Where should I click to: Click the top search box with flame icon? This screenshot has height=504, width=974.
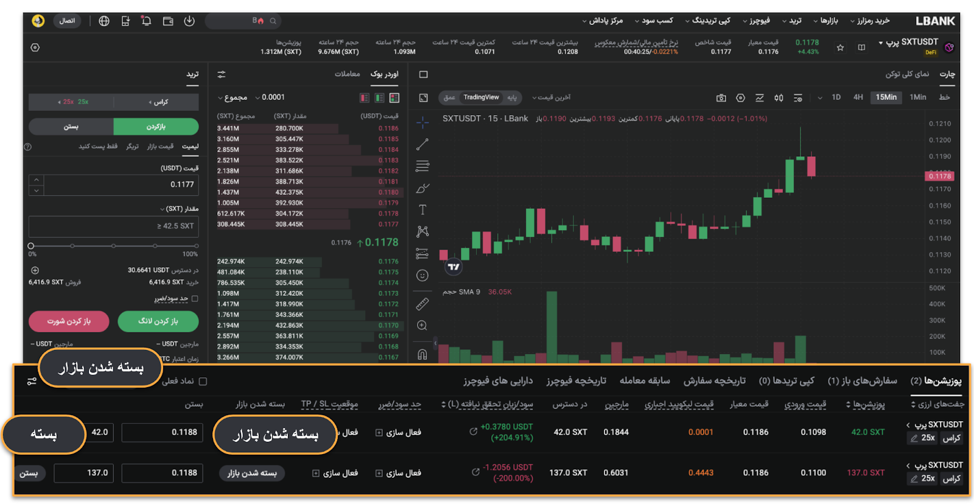click(242, 21)
